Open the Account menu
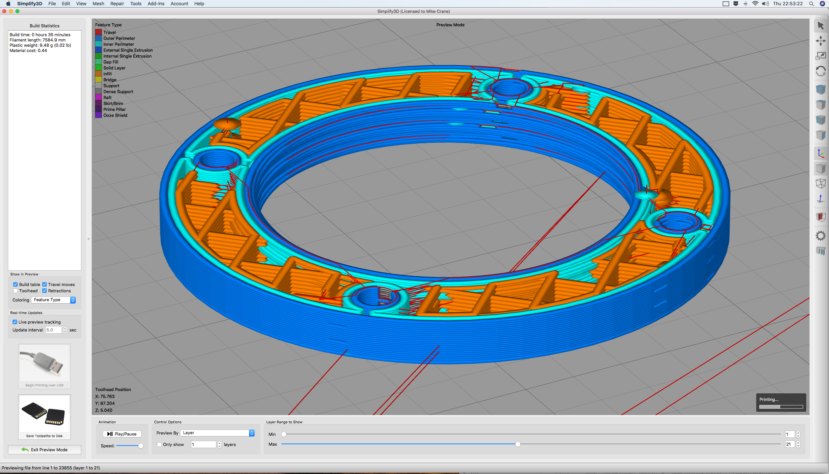829x474 pixels. tap(179, 4)
